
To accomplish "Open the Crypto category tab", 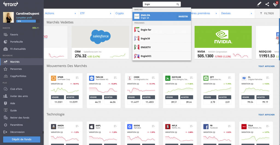I will click(120, 13).
